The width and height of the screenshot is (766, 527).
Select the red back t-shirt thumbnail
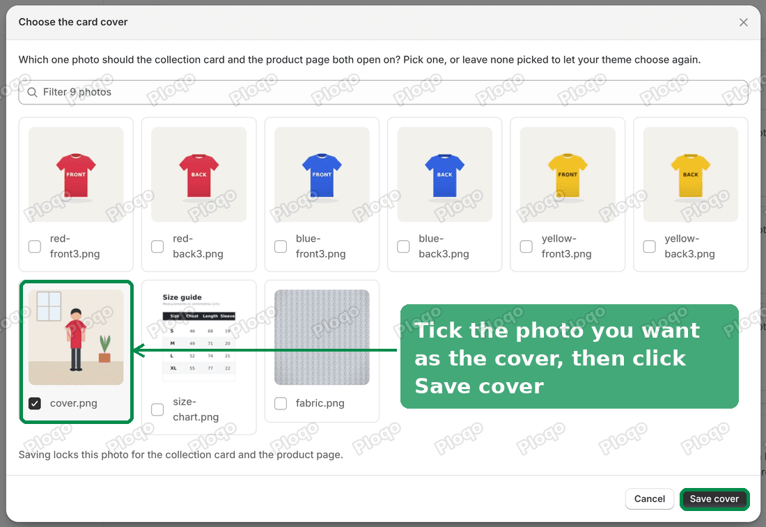[x=199, y=174]
